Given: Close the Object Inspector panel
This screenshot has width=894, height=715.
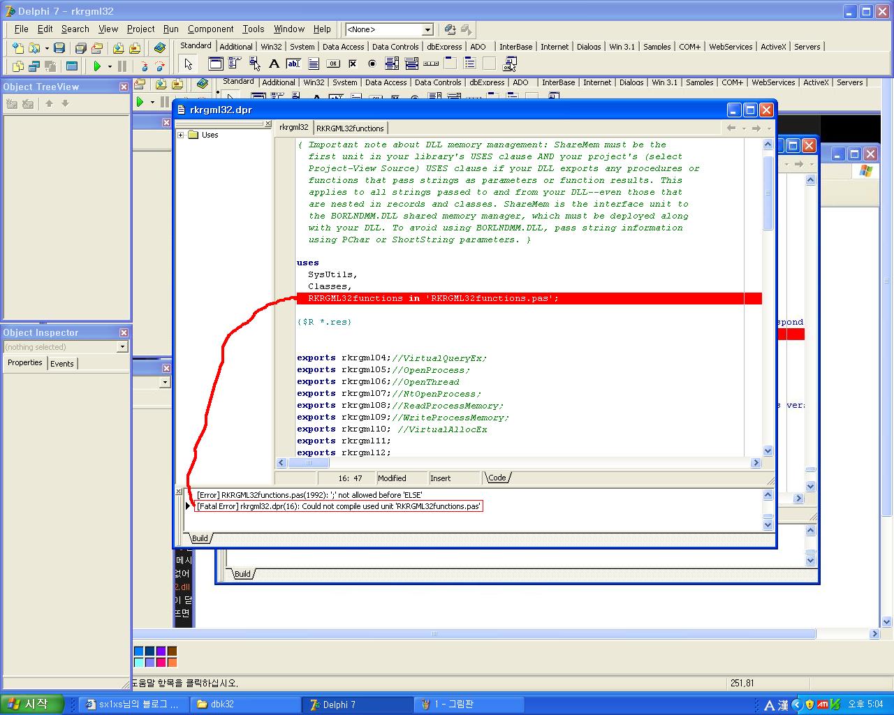Looking at the screenshot, I should 124,332.
